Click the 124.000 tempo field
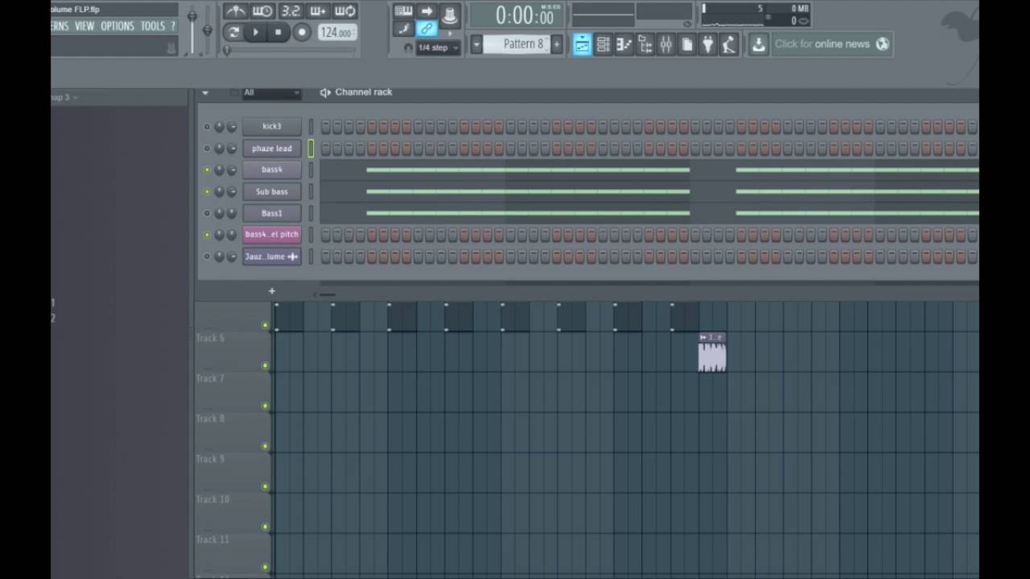1030x579 pixels. (x=336, y=32)
